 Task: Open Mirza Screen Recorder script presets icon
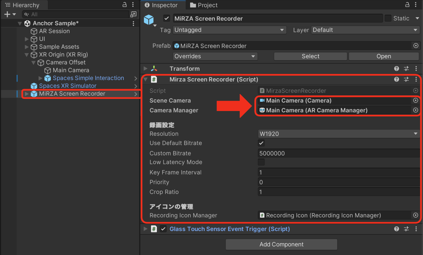click(x=406, y=79)
